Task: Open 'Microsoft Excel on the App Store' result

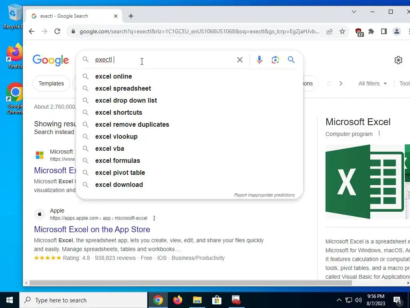Action: 92,229
